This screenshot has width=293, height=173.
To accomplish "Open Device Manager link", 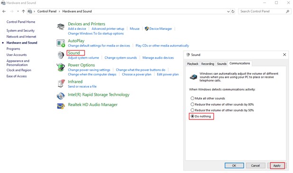I will [161, 29].
